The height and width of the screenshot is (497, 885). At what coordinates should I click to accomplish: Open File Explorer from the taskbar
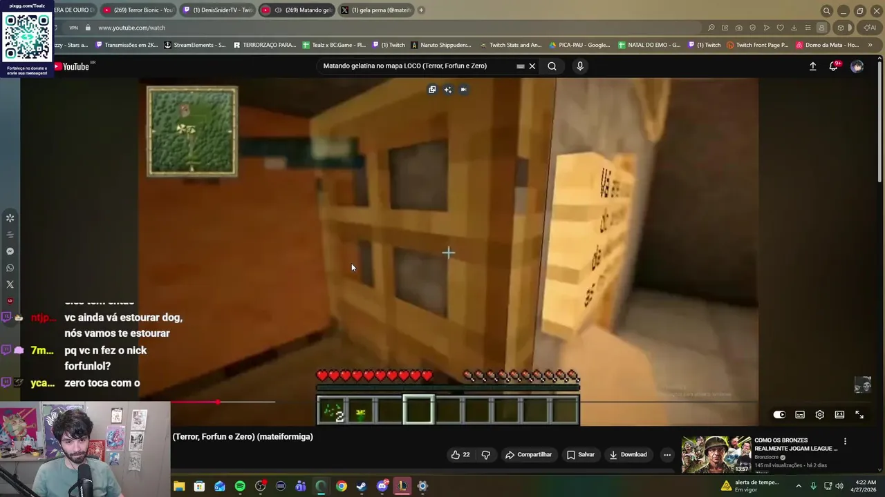tap(179, 486)
